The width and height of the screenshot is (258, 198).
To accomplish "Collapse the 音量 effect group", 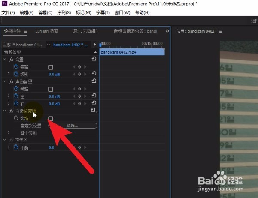I will coord(5,59).
